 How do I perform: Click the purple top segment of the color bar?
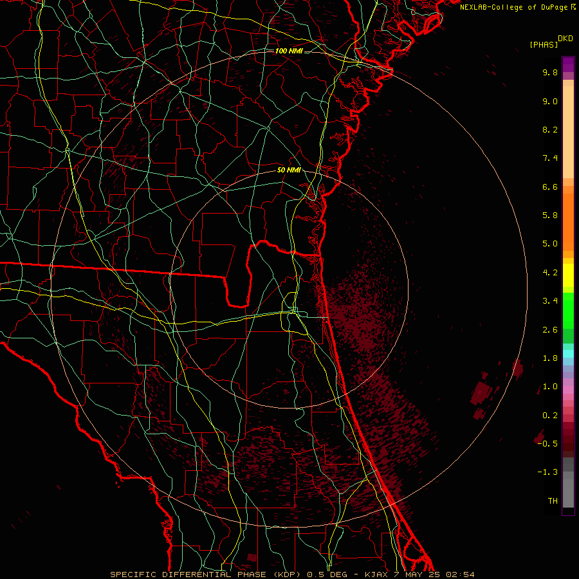pyautogui.click(x=568, y=64)
